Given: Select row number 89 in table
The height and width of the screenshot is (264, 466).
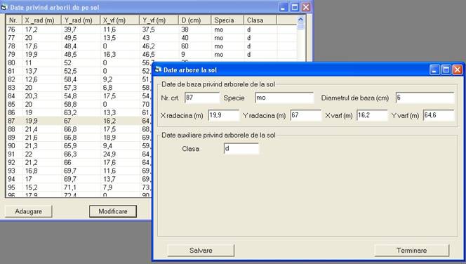Looking at the screenshot, I should [x=79, y=138].
